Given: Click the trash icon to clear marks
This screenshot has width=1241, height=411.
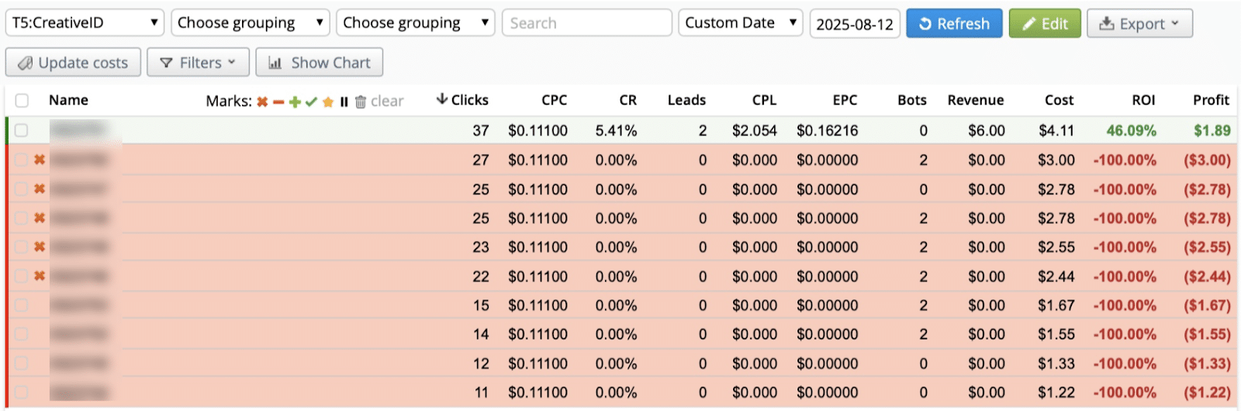Looking at the screenshot, I should [361, 101].
